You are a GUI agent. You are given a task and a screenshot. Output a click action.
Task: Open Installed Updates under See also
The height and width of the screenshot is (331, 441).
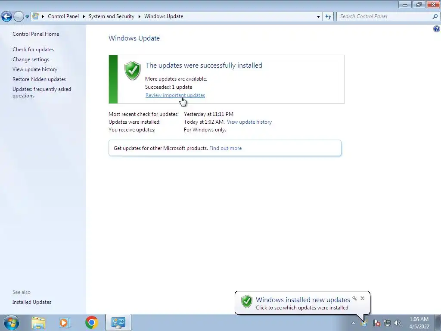tap(32, 302)
